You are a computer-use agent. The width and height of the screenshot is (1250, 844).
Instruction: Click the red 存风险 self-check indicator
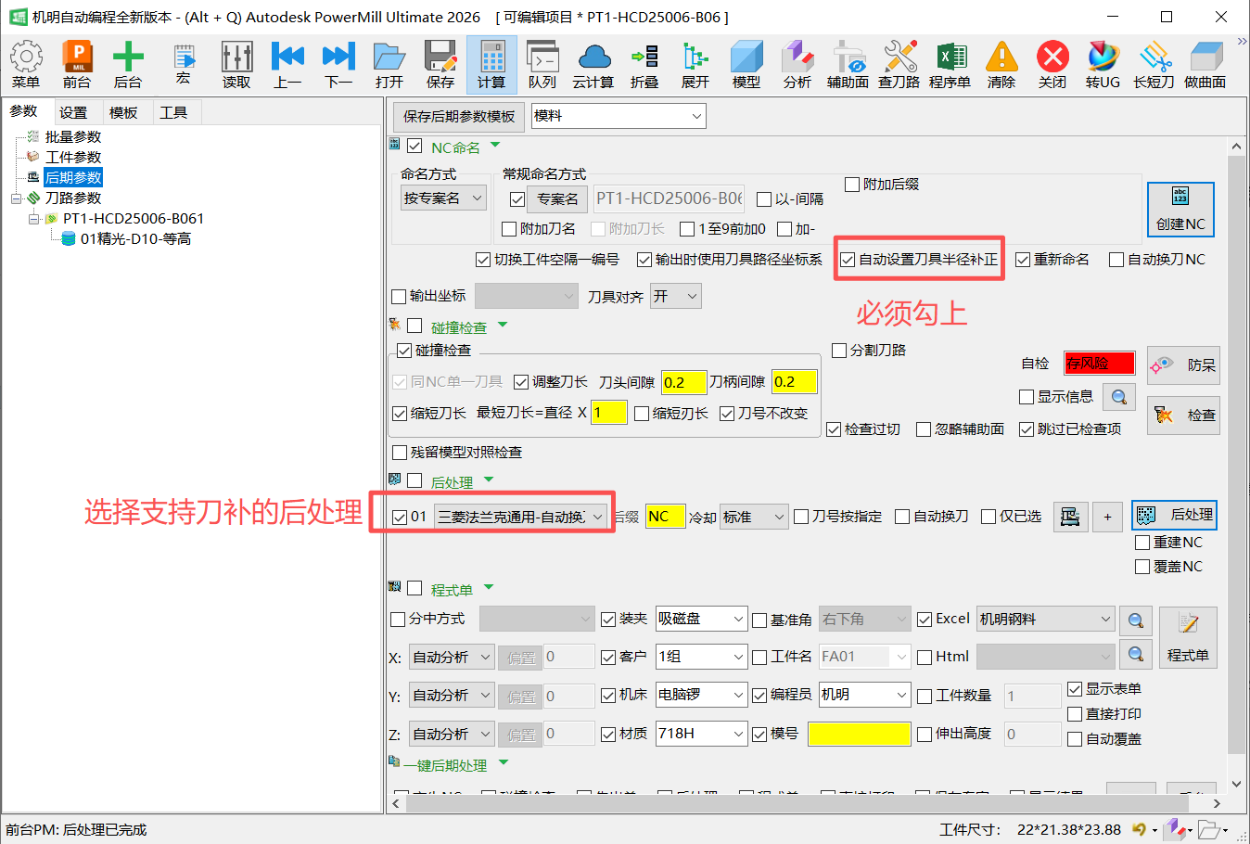[x=1100, y=364]
